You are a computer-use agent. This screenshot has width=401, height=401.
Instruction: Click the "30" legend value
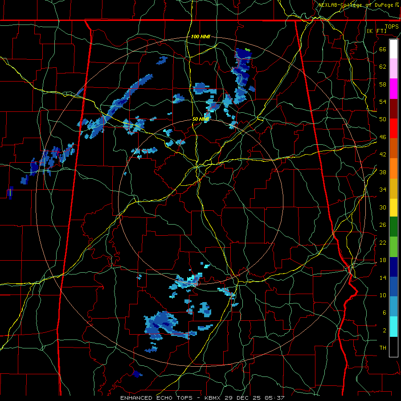point(383,207)
